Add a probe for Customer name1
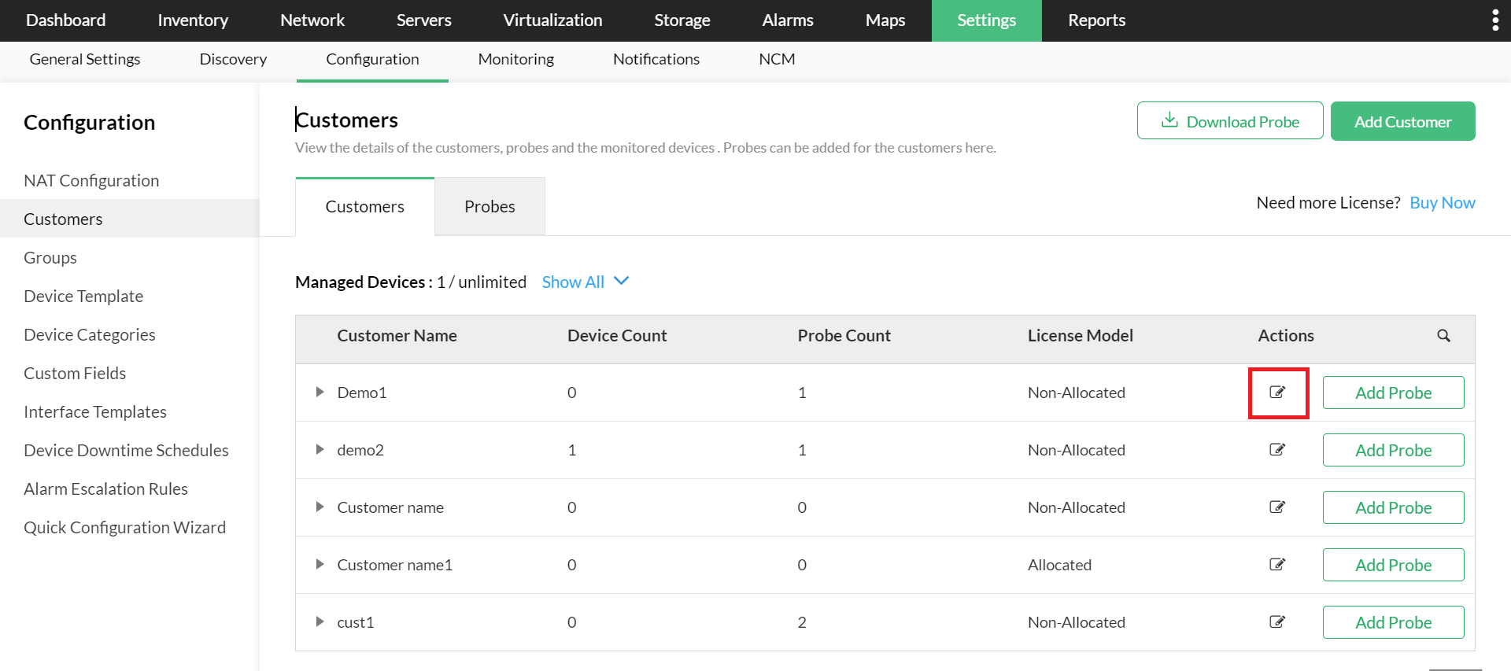Screen dimensions: 1511x671 click(1393, 565)
